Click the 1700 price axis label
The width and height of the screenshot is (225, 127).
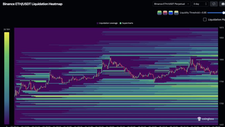[x=221, y=103]
